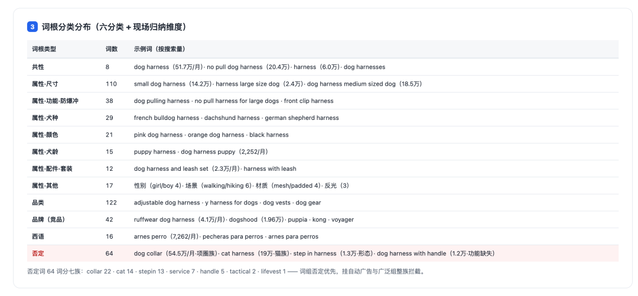Select the 属性·配件·套装 row label
This screenshot has height=296, width=638.
[52, 168]
